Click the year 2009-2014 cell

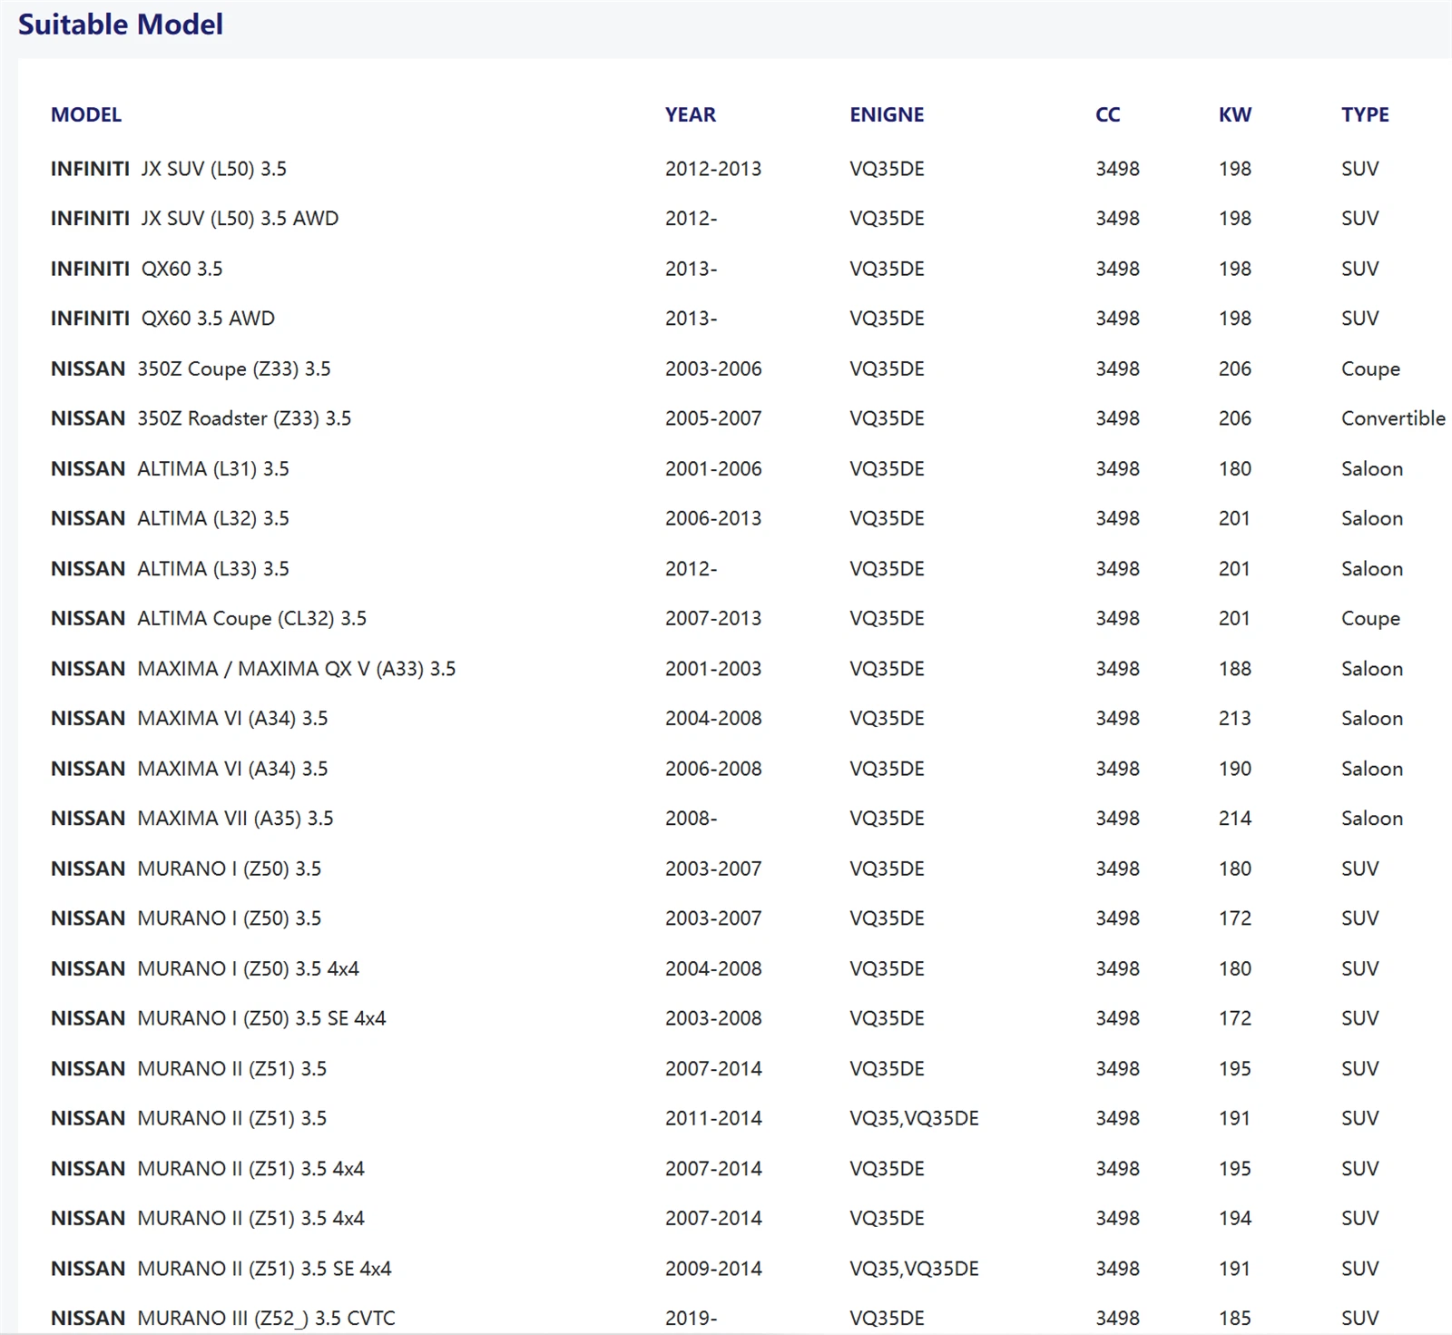[713, 1269]
